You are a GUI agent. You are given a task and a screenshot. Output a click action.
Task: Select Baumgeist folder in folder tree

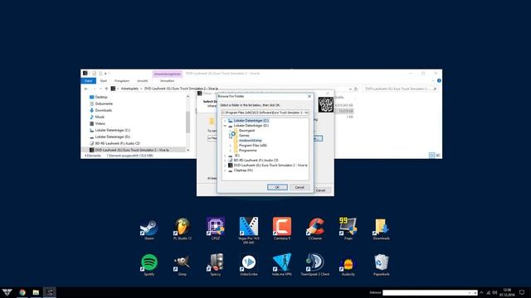[246, 131]
